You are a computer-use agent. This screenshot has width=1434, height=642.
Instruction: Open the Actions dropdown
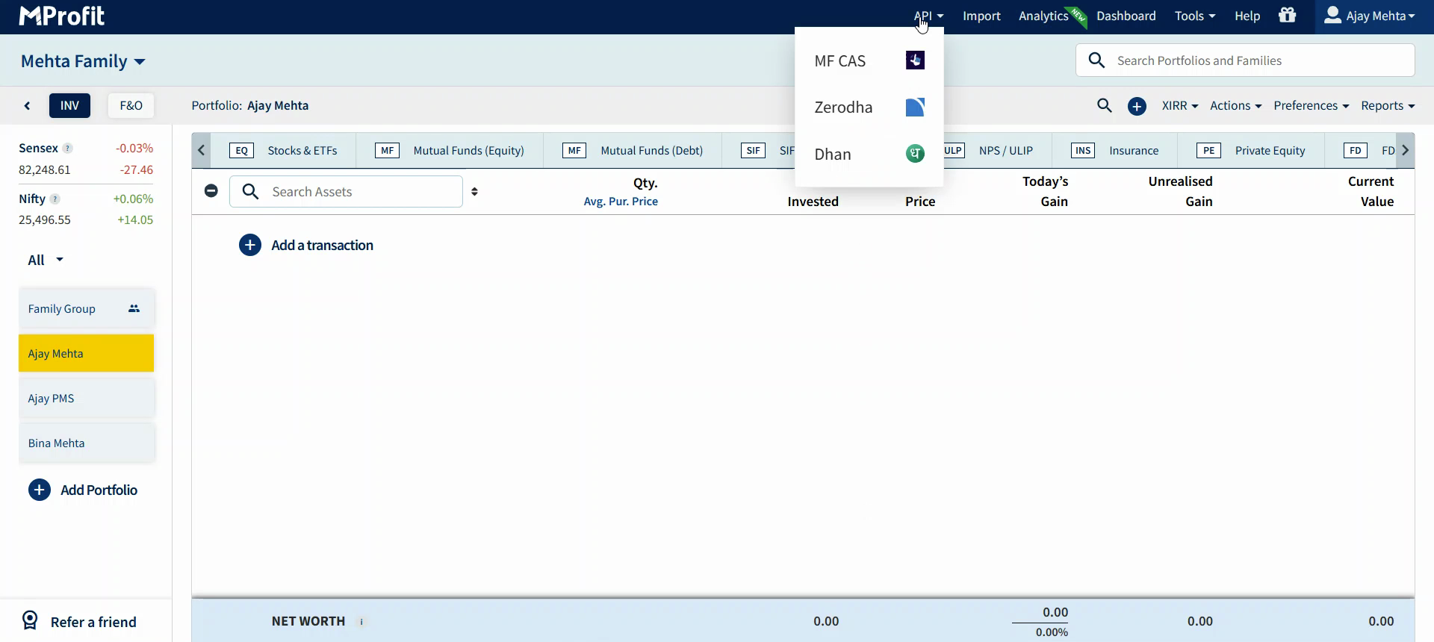pos(1236,106)
